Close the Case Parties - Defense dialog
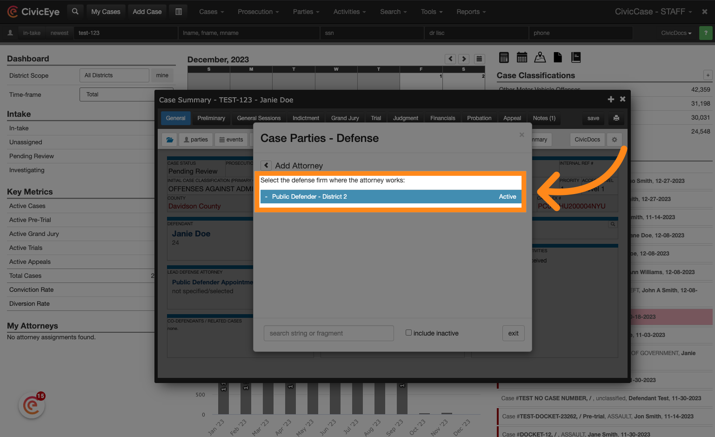Viewport: 715px width, 437px height. pyautogui.click(x=521, y=134)
